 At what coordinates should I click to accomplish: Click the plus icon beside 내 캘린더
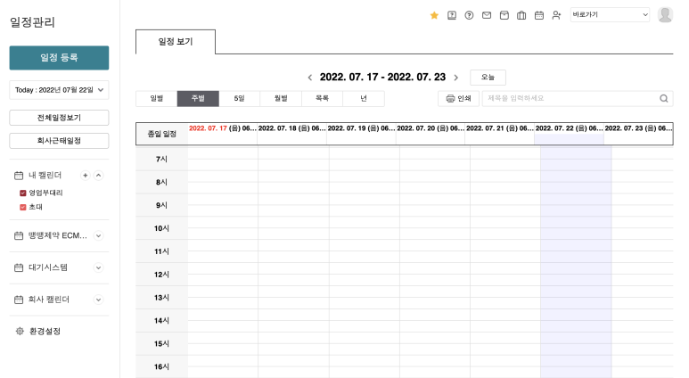[85, 176]
